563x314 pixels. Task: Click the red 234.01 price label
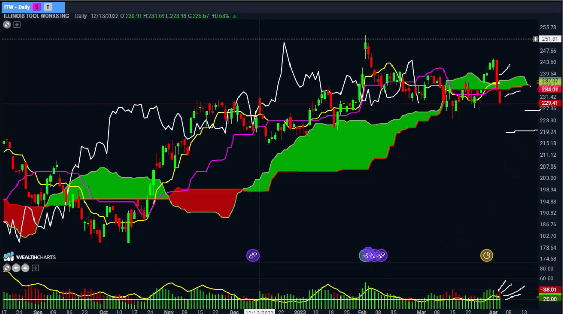coord(550,90)
